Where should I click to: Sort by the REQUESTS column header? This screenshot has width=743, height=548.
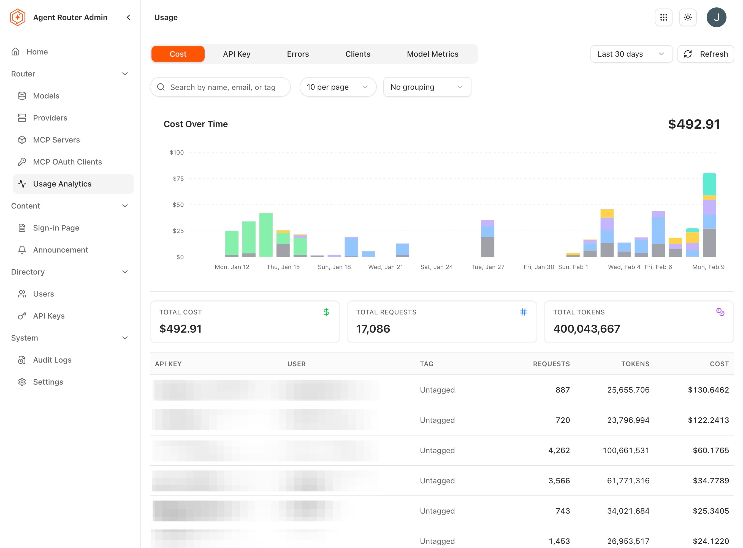click(x=551, y=364)
